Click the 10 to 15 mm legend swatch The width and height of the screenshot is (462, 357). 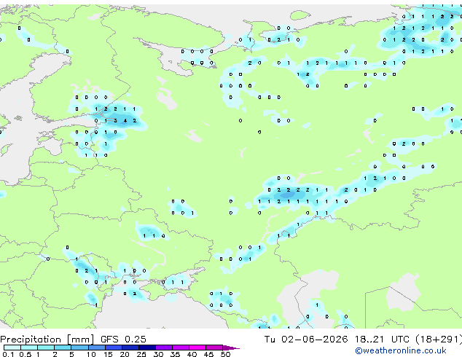97,348
